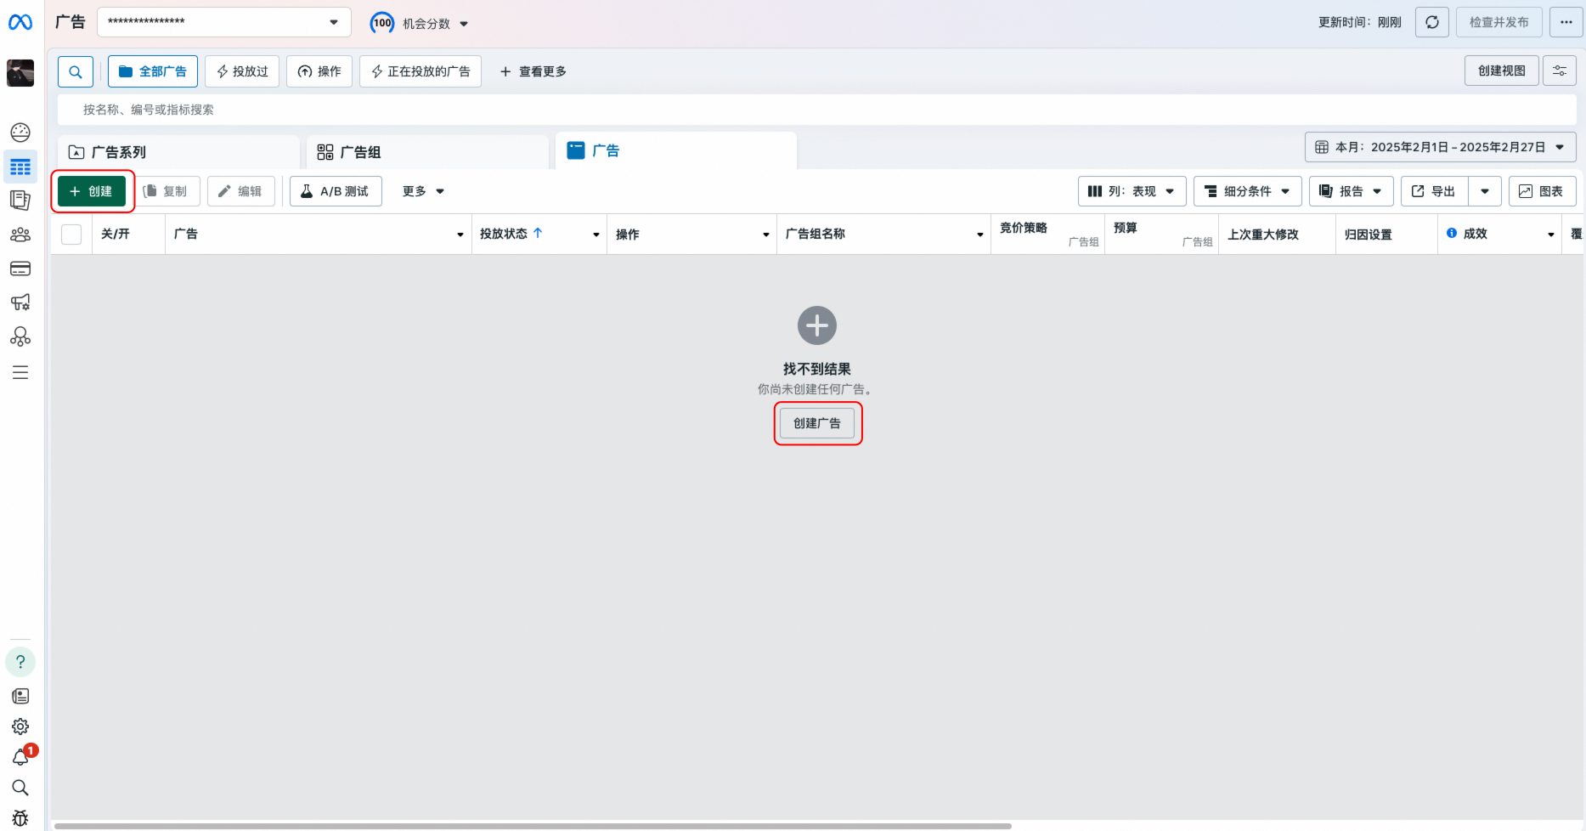The height and width of the screenshot is (831, 1586).
Task: Click the 成效 column info icon
Action: click(x=1452, y=233)
